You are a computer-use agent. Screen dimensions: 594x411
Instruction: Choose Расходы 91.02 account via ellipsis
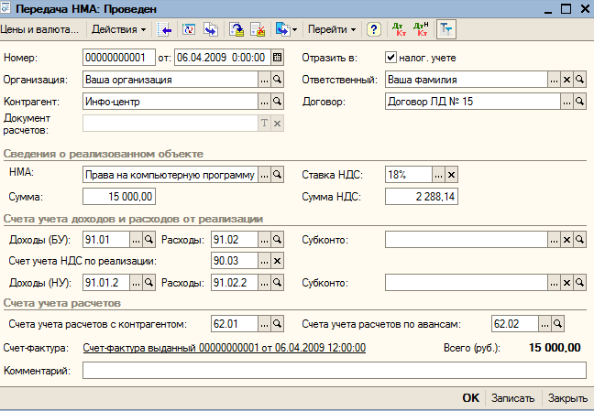pos(264,240)
